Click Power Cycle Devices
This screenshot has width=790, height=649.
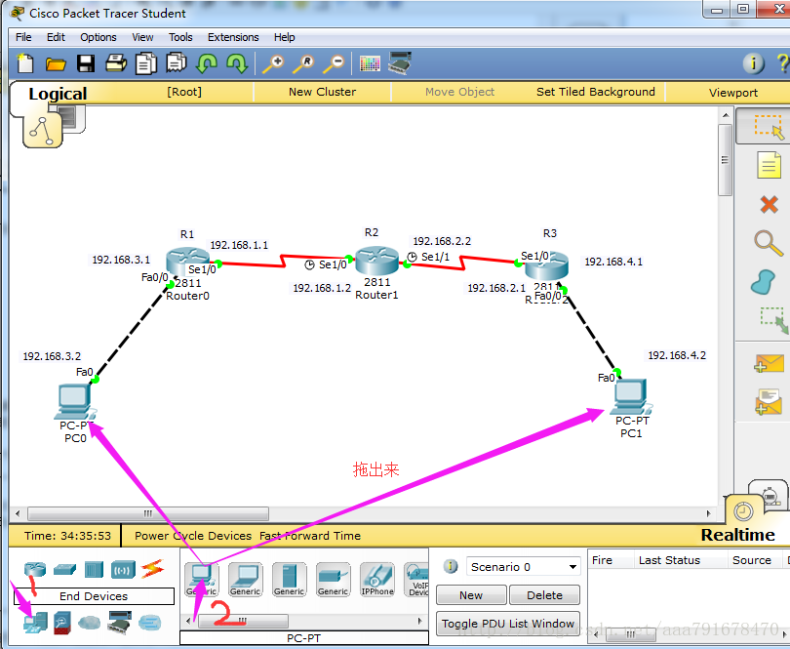(193, 536)
